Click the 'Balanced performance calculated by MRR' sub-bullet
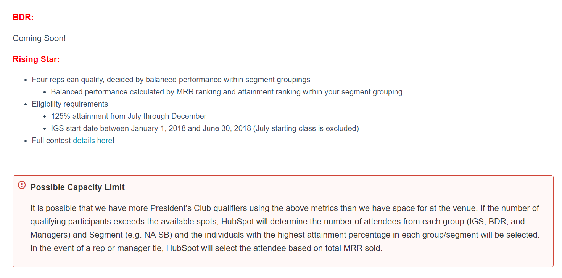Image resolution: width=562 pixels, height=278 pixels. click(227, 92)
